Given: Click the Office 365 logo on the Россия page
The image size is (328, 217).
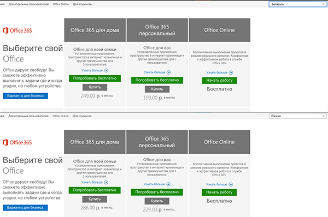Looking at the screenshot, I should click(17, 142).
